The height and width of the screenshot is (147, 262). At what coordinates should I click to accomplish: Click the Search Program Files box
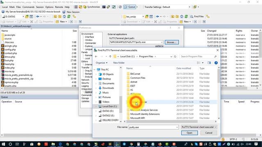click(199, 56)
